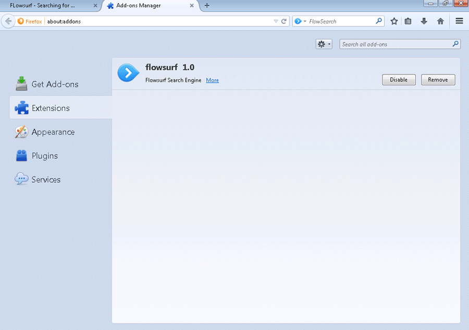Screen dimensions: 469x330
Task: Click the Search all add-ons field
Action: [395, 44]
